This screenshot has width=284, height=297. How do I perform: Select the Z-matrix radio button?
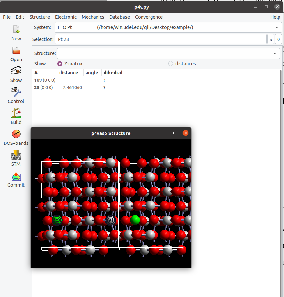pos(60,64)
